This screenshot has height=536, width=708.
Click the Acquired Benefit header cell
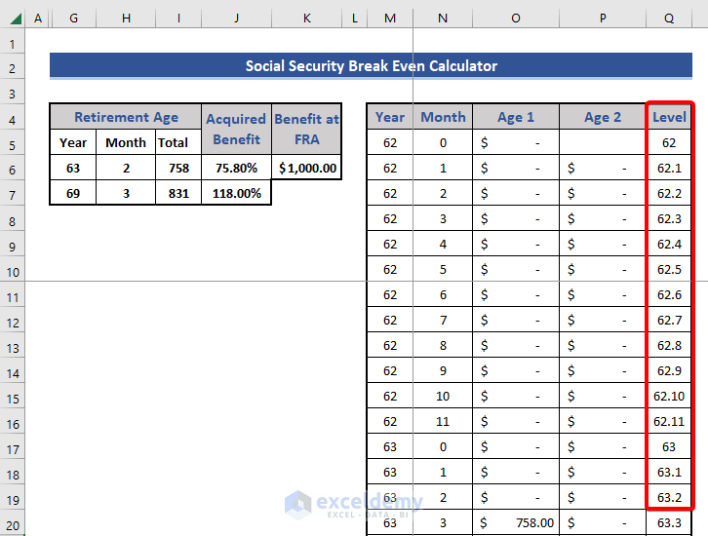pyautogui.click(x=236, y=129)
